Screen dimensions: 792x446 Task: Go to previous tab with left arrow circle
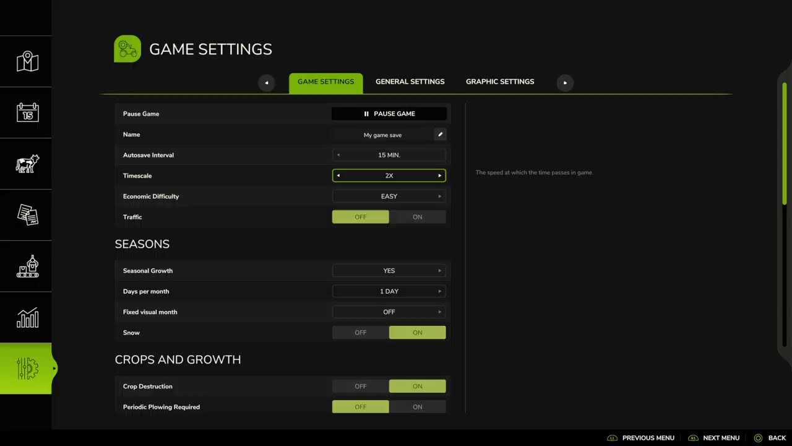[x=267, y=82]
